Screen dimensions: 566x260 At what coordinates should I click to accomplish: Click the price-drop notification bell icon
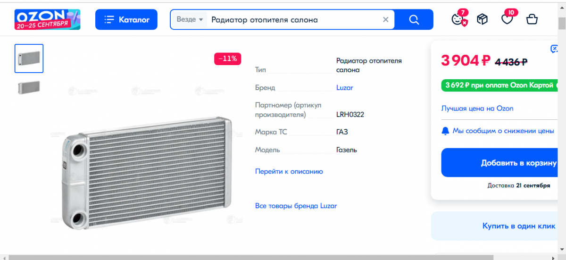pos(445,131)
